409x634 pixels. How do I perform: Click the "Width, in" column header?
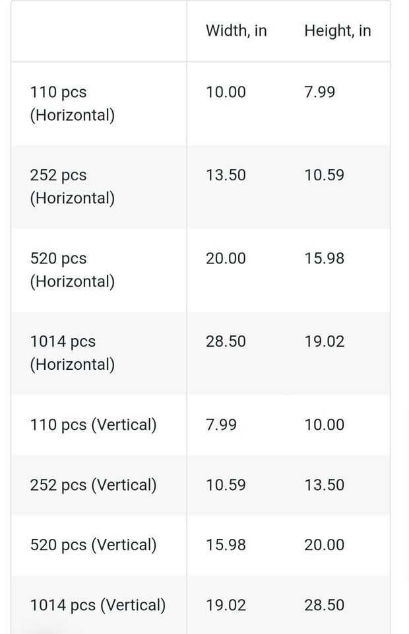point(236,30)
